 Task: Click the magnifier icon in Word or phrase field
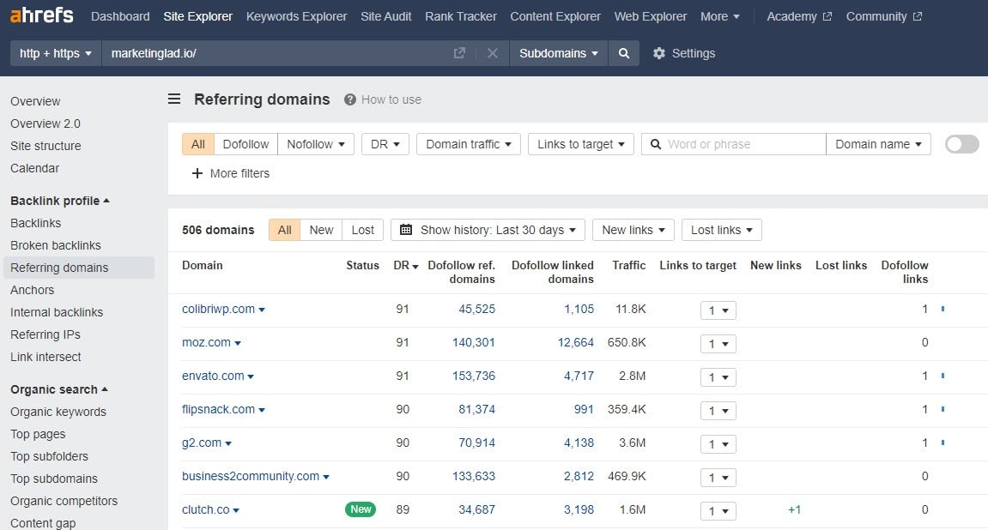point(655,144)
